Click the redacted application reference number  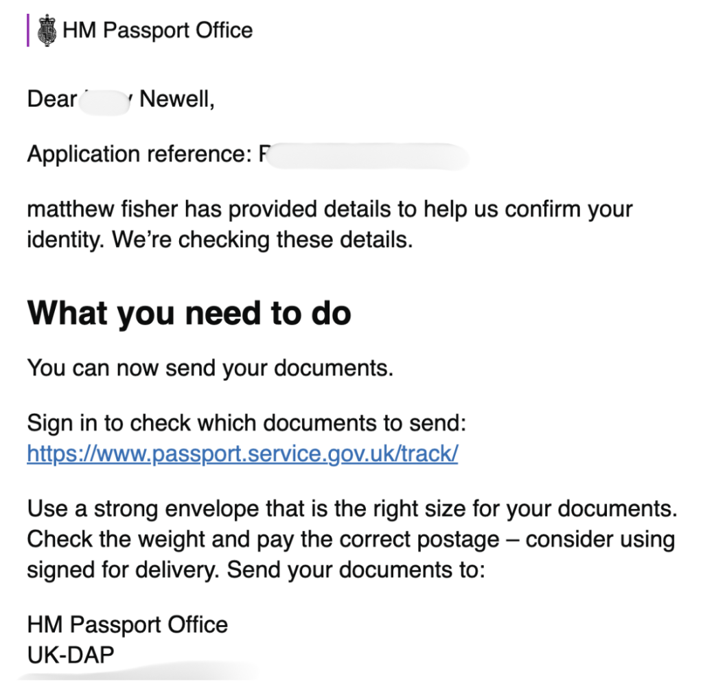click(x=364, y=155)
